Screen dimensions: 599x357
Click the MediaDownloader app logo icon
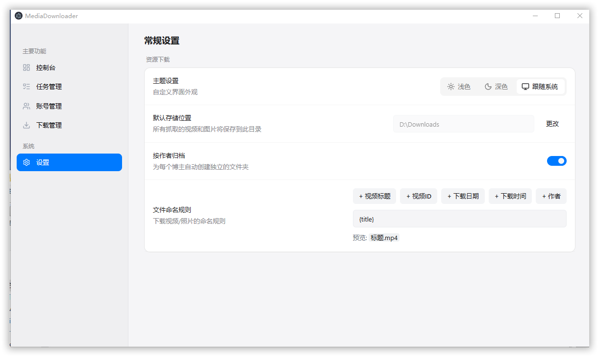click(x=19, y=16)
